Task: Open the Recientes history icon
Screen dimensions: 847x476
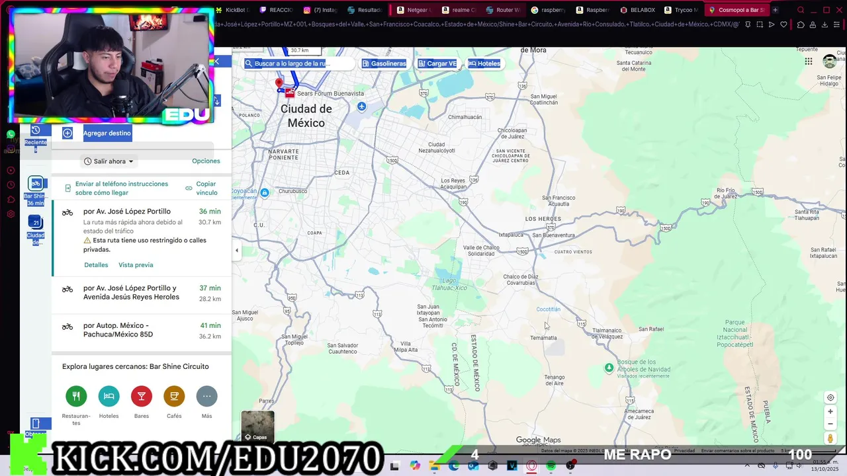Action: 36,130
